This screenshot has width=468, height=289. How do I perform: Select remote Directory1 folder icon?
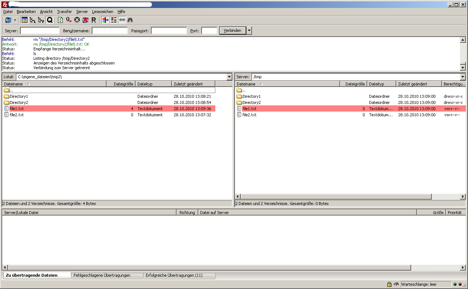click(239, 96)
